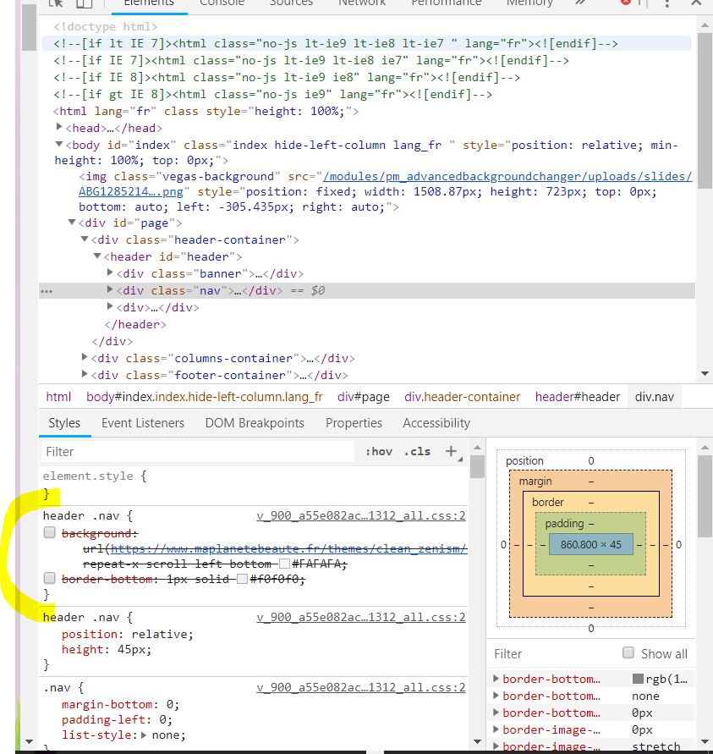Click the #f0f0f0 color swatch
713x754 pixels.
(242, 579)
